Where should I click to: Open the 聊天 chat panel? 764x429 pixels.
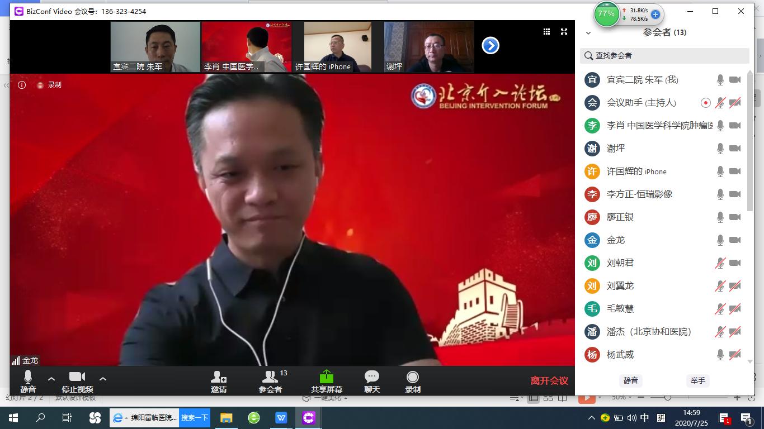tap(371, 382)
